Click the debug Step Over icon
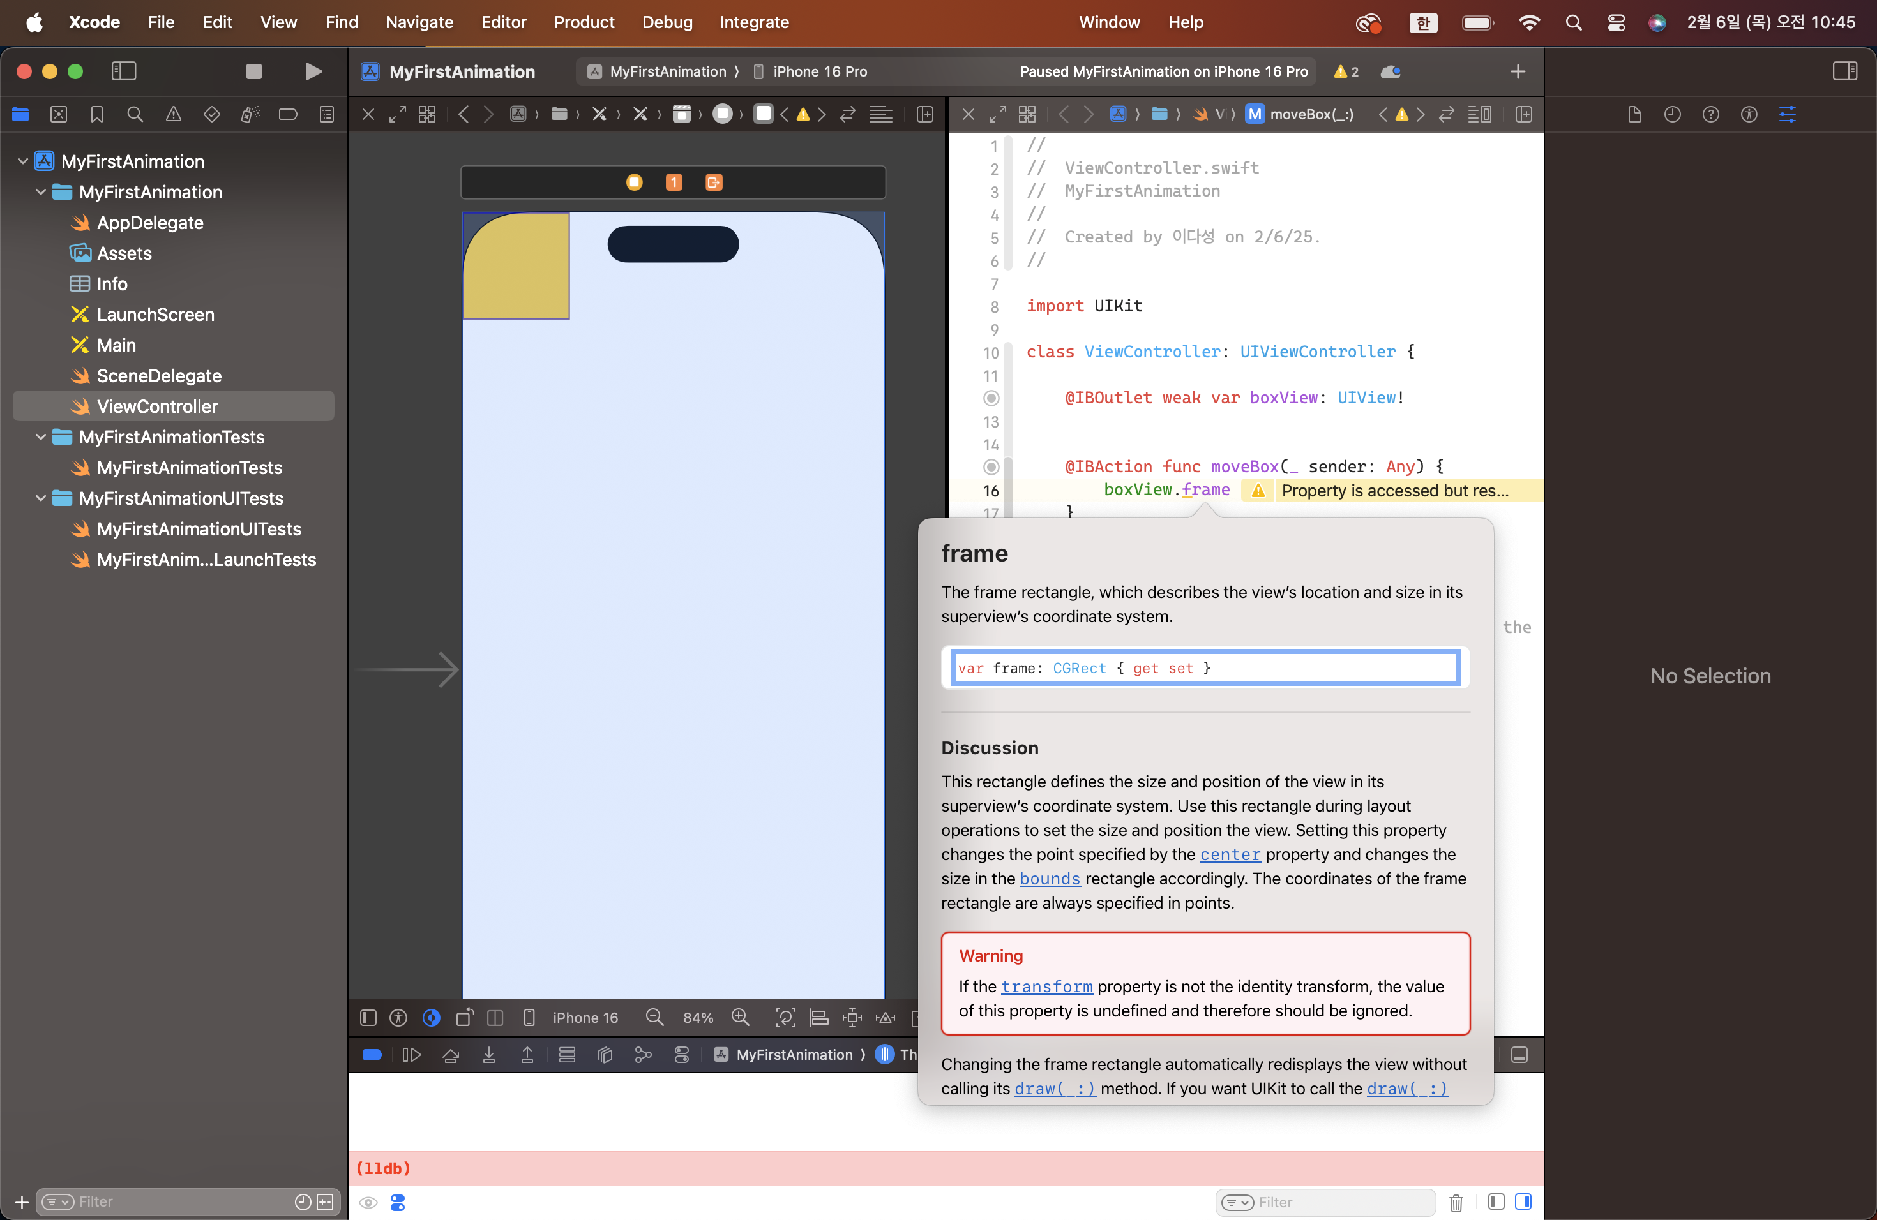 [x=450, y=1055]
